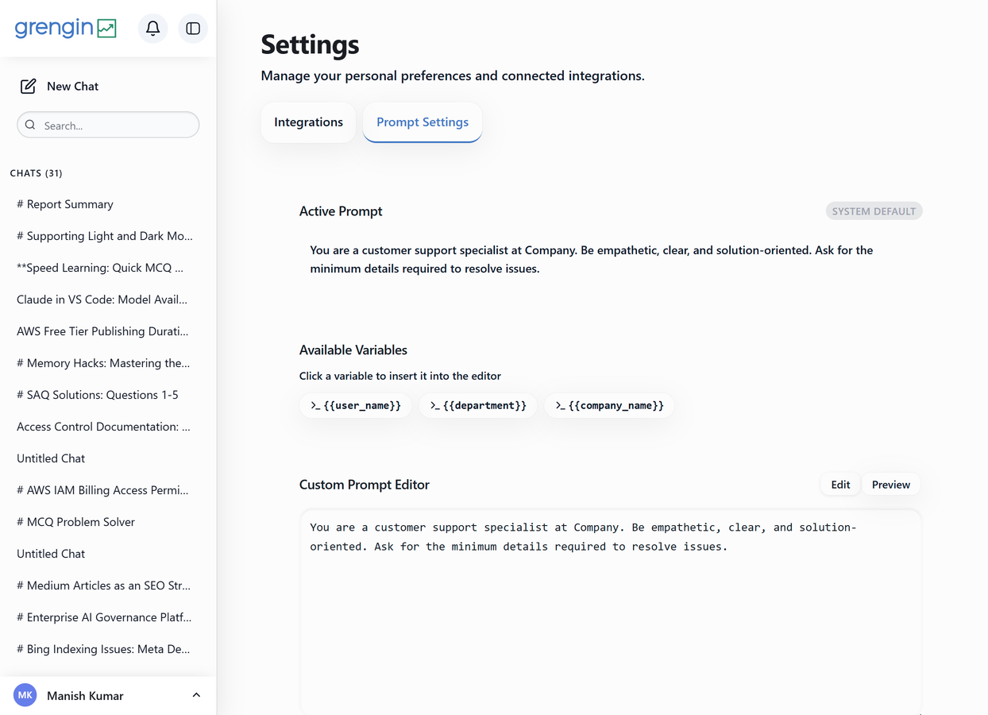
Task: Switch the editor to Preview mode
Action: click(x=891, y=485)
